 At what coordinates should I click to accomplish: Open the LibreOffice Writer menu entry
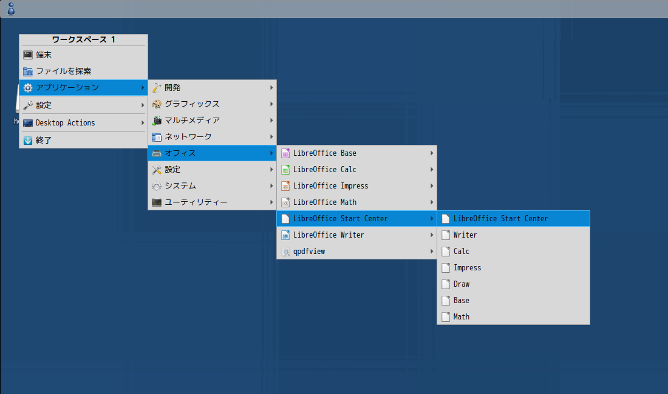[x=356, y=235]
